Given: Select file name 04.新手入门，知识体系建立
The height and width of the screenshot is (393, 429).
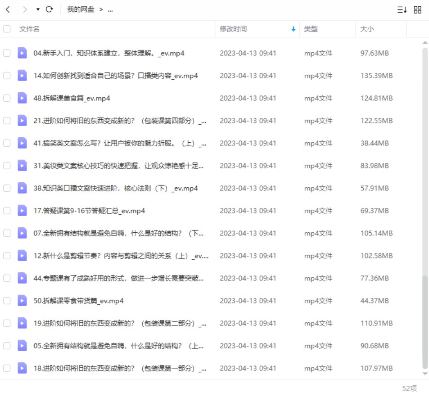Looking at the screenshot, I should pyautogui.click(x=109, y=53).
